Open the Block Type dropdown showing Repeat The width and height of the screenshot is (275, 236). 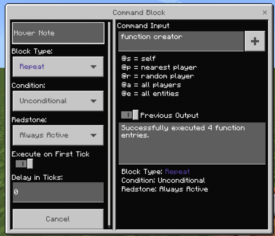58,67
